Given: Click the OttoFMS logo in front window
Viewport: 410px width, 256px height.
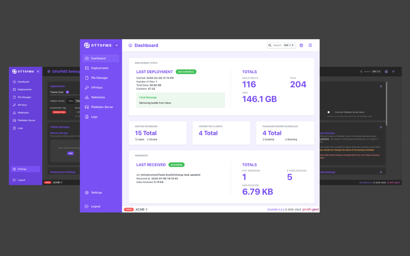Looking at the screenshot, I should click(x=98, y=45).
